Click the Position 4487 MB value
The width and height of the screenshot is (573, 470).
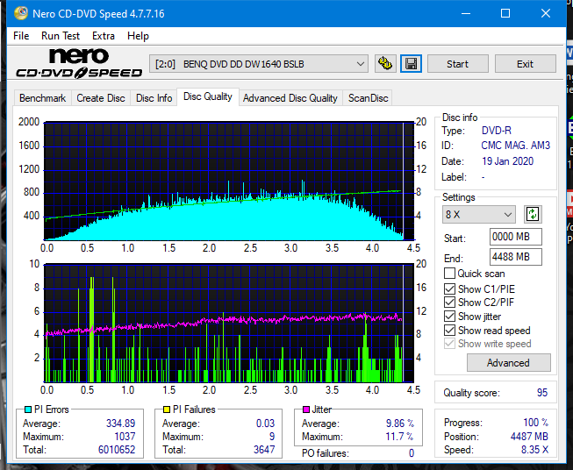pyautogui.click(x=529, y=437)
